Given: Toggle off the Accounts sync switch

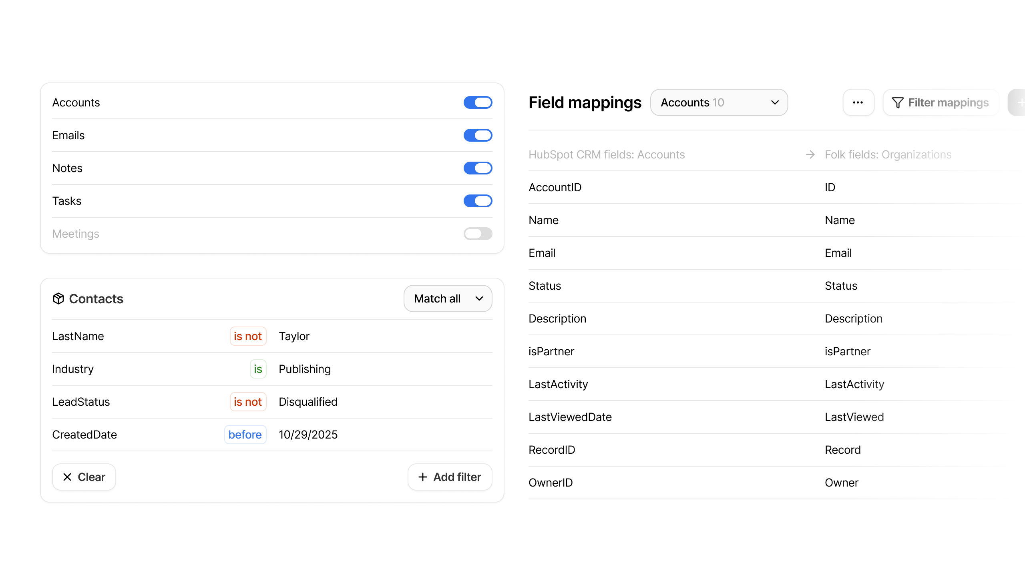Looking at the screenshot, I should click(x=478, y=102).
